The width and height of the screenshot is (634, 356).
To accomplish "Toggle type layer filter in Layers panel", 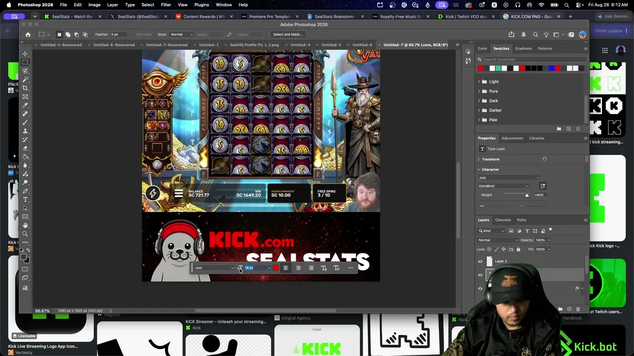I will point(527,231).
